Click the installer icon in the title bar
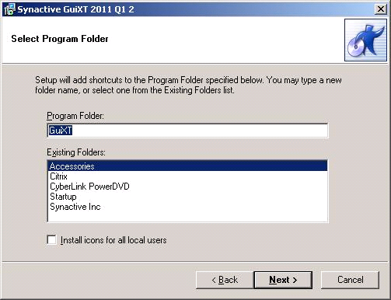 point(9,9)
